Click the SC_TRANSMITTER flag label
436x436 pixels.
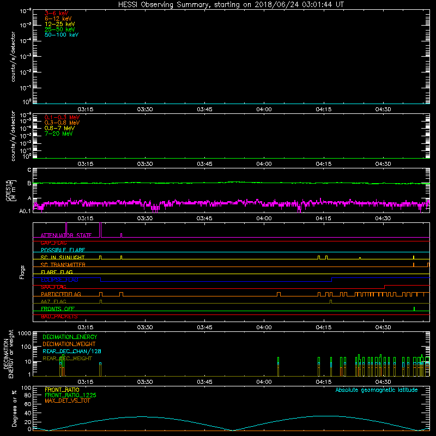63,265
